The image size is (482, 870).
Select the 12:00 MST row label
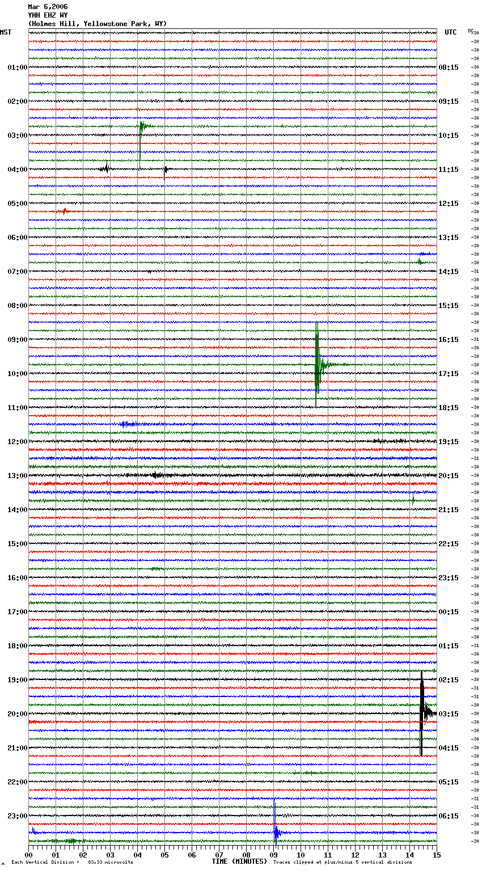18,442
